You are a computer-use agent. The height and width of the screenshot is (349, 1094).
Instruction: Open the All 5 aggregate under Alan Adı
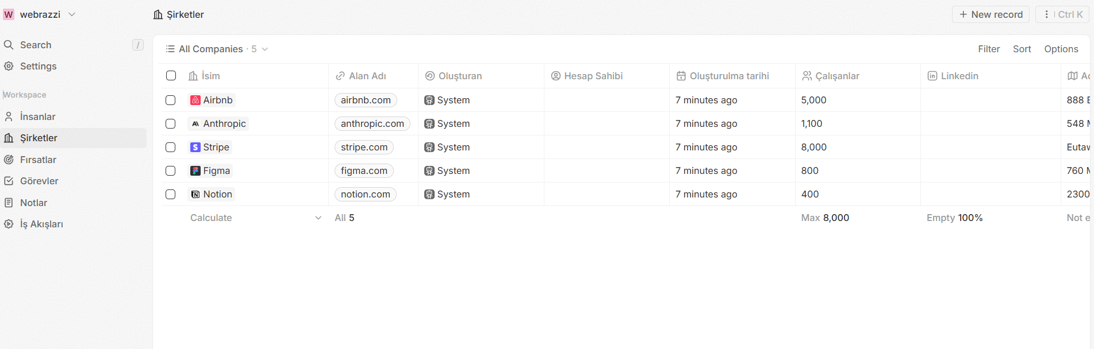(344, 218)
